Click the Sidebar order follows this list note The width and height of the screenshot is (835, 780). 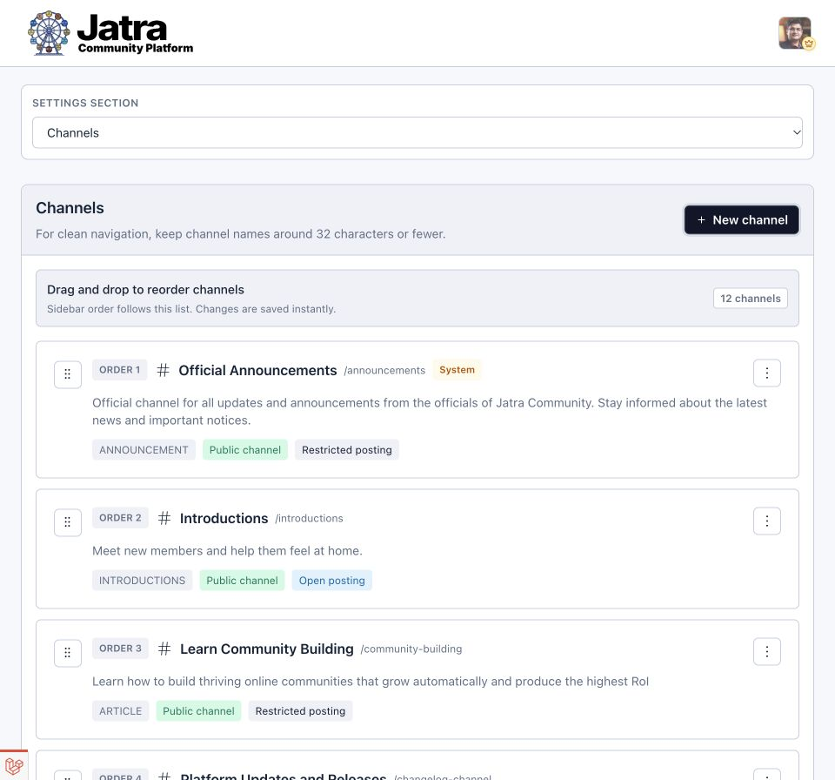[191, 309]
